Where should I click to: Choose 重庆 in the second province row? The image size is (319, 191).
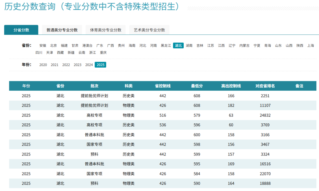pos(103,53)
